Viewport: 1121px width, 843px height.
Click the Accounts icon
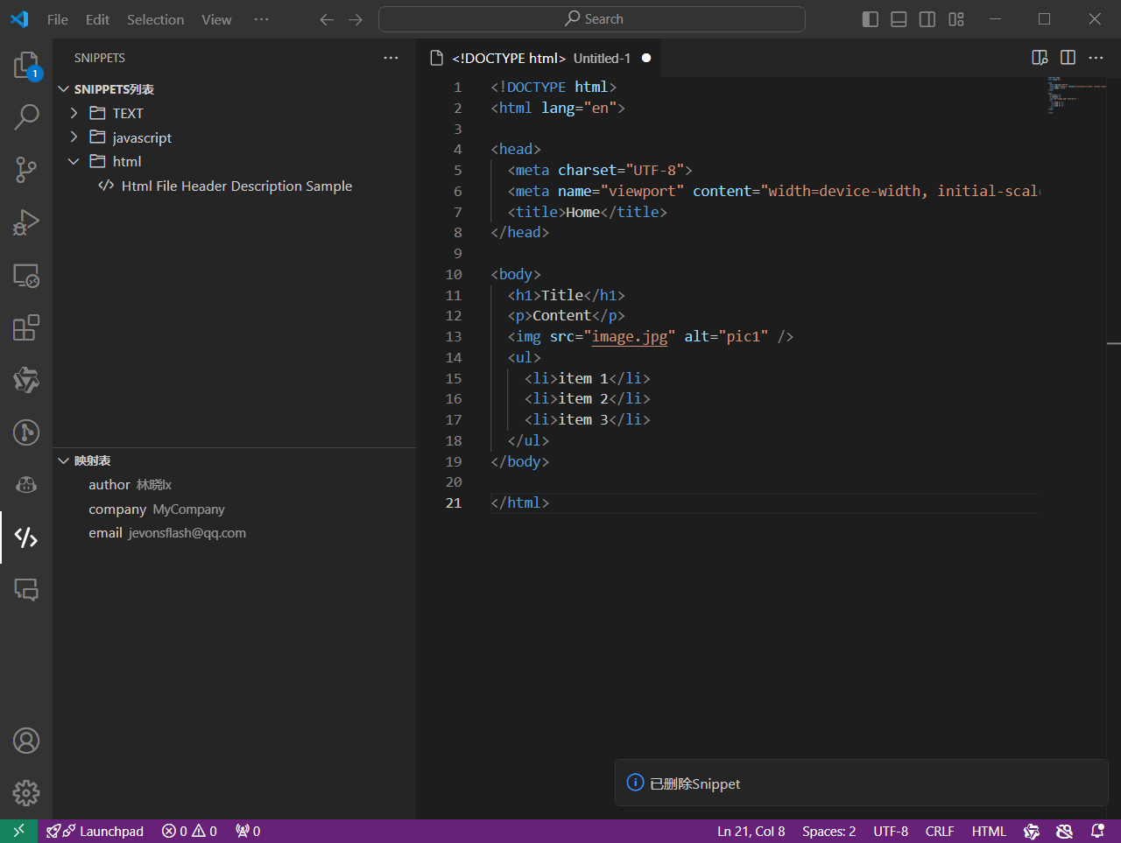click(x=26, y=741)
